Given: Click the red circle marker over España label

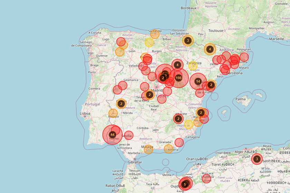Looking at the screenshot, I should click(x=162, y=99).
